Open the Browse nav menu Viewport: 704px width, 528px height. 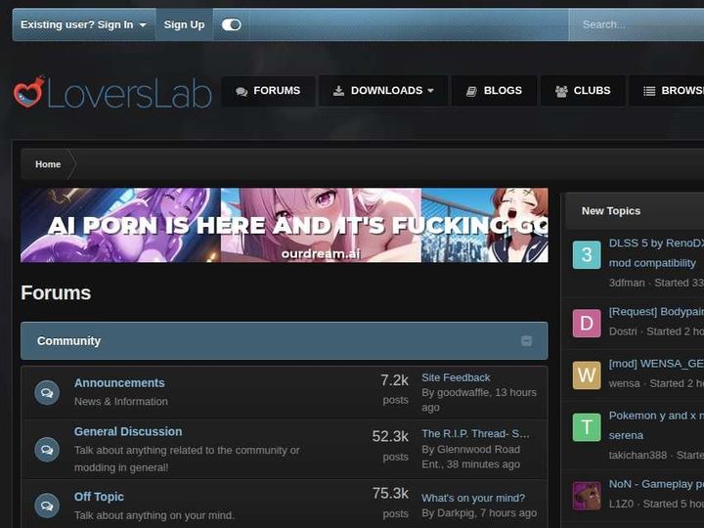667,91
